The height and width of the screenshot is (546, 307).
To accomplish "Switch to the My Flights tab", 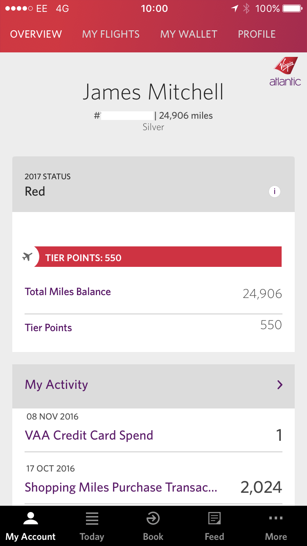I will click(x=111, y=34).
